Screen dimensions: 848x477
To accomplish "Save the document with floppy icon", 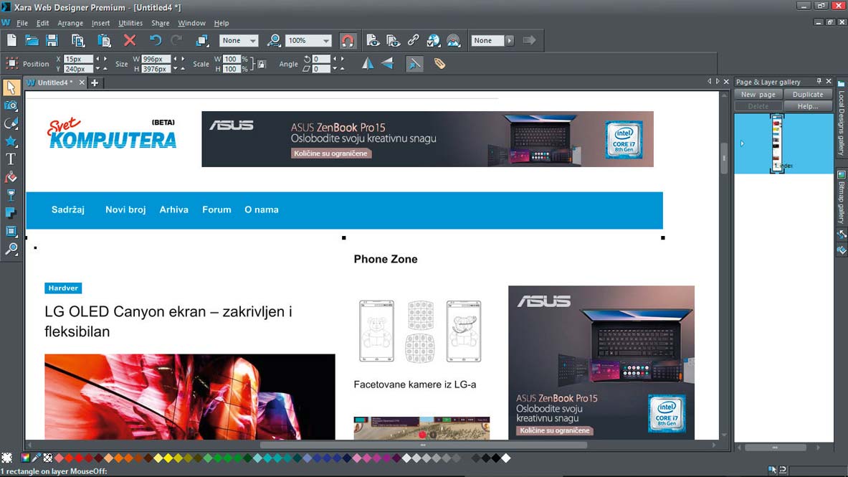I will tap(52, 40).
